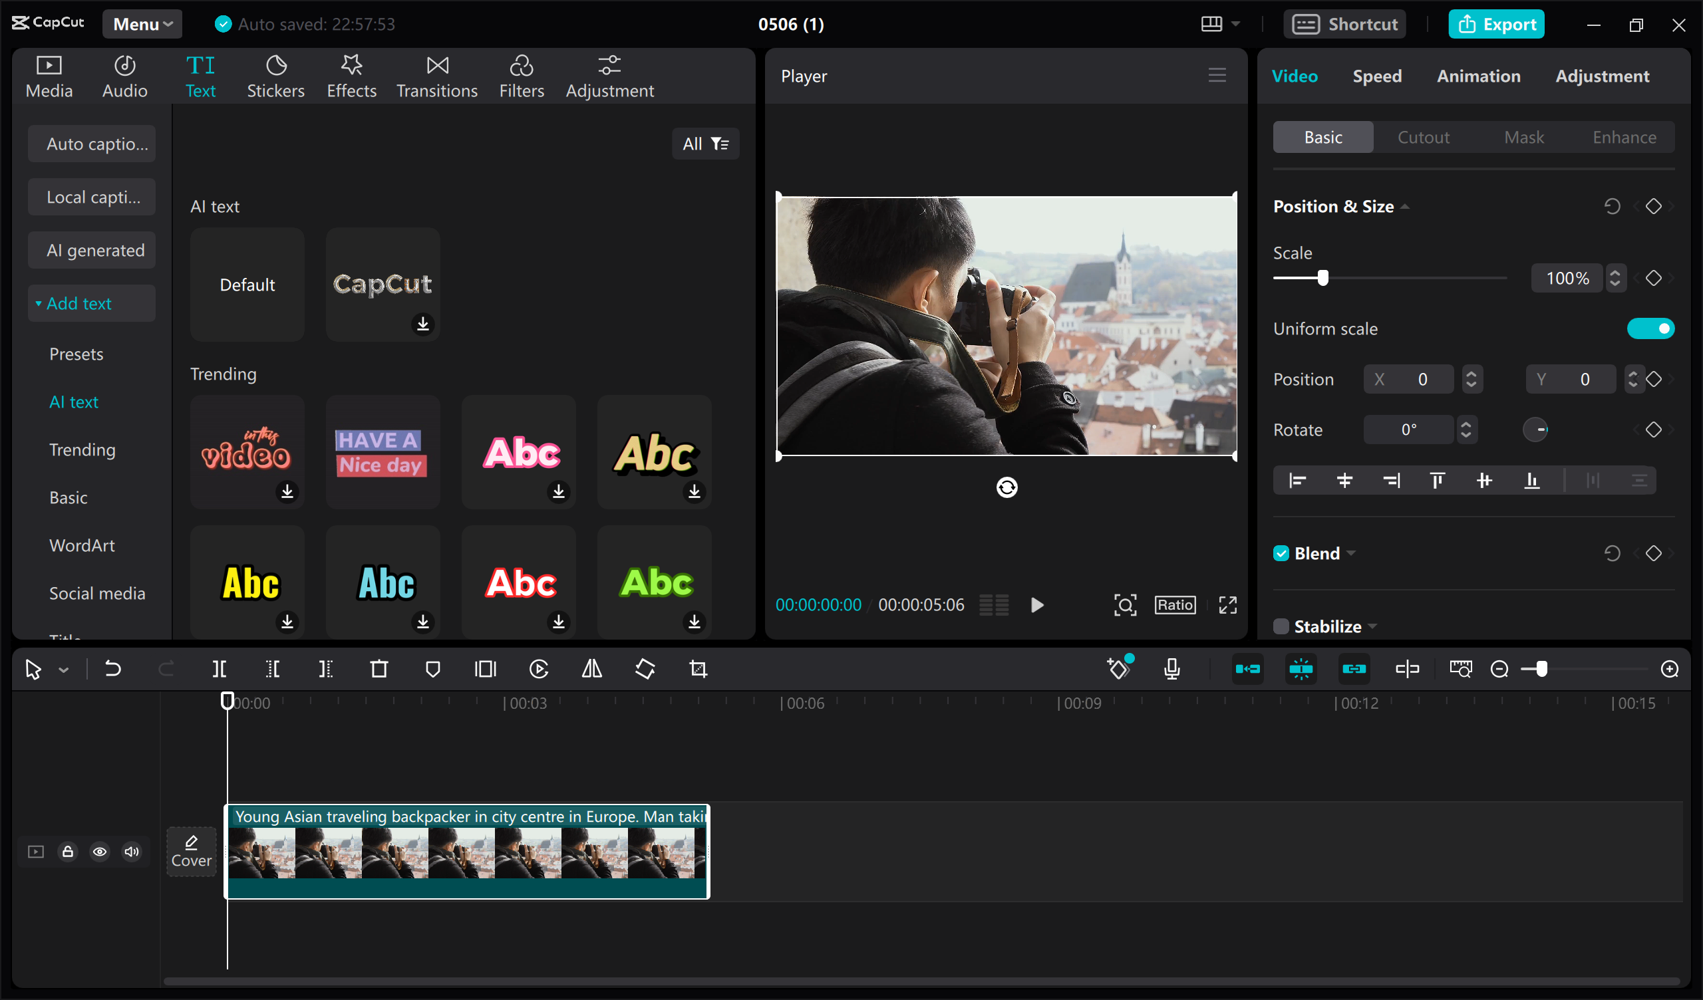
Task: Enable the Stabilize checkbox
Action: click(1280, 626)
